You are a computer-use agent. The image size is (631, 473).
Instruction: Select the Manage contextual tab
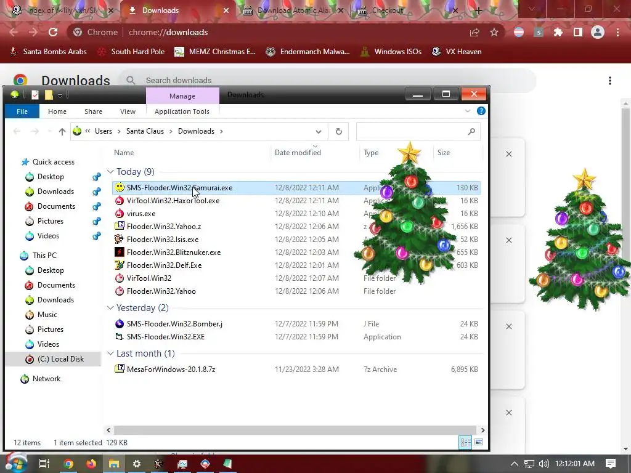(182, 95)
